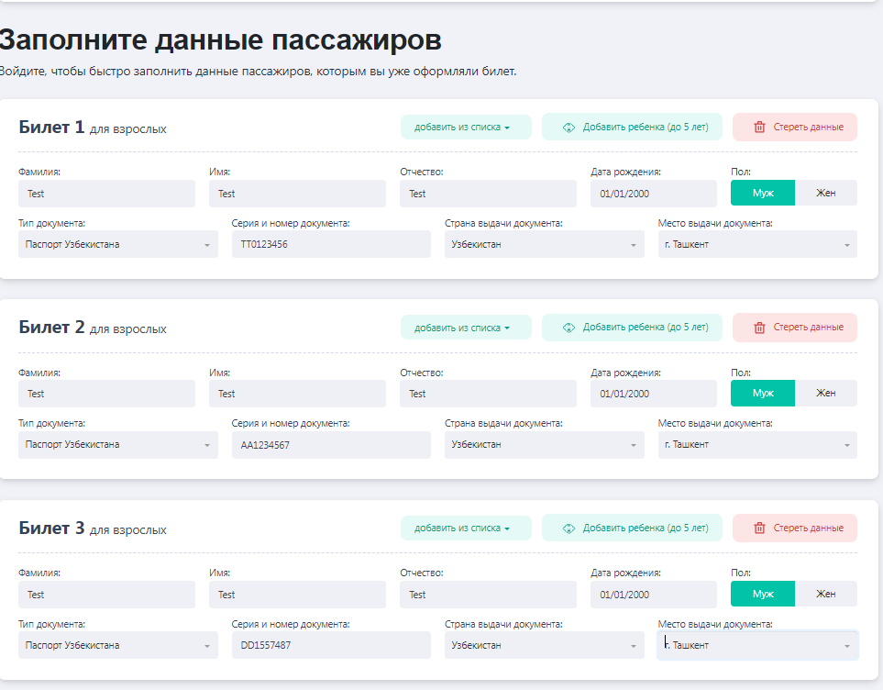Viewport: 883px width, 690px height.
Task: Click document number field with AA1234567
Action: pyautogui.click(x=331, y=445)
